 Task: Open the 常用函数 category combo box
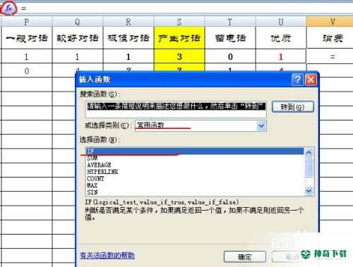[201, 126]
